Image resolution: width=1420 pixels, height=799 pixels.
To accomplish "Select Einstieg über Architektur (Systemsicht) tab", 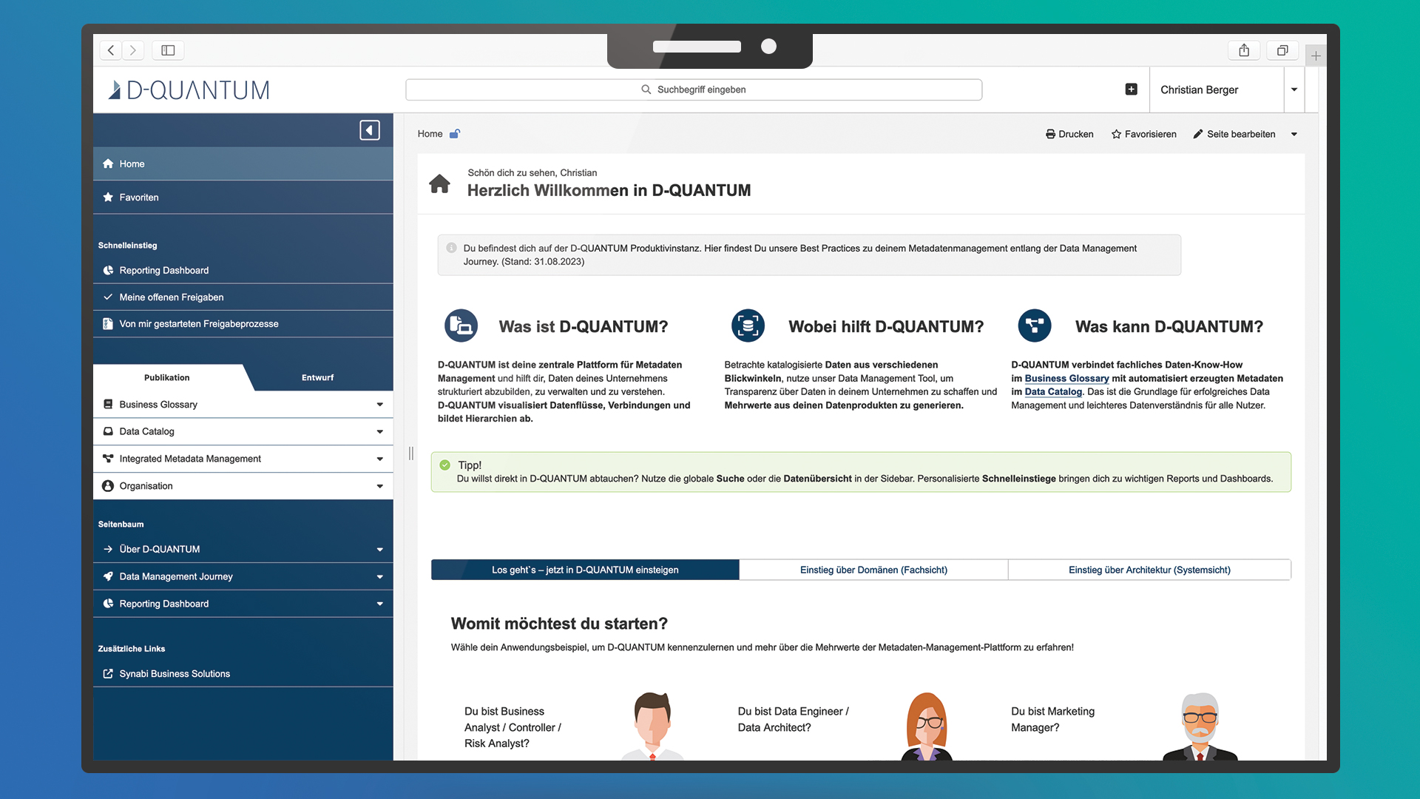I will [1149, 570].
